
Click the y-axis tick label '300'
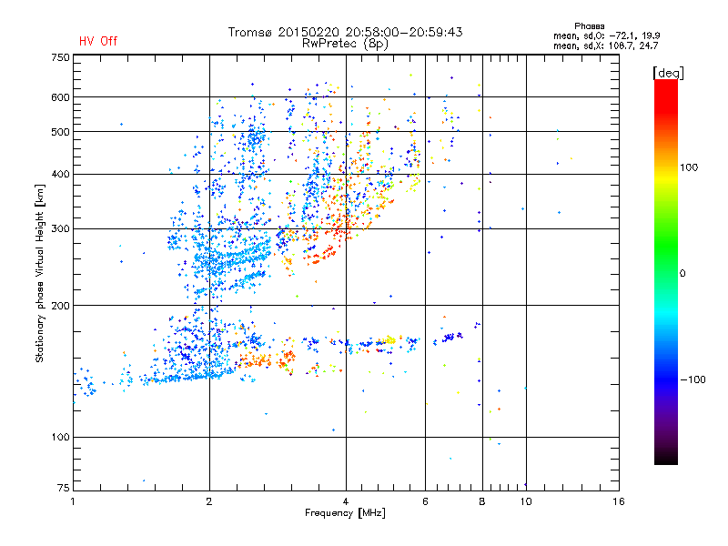(61, 229)
